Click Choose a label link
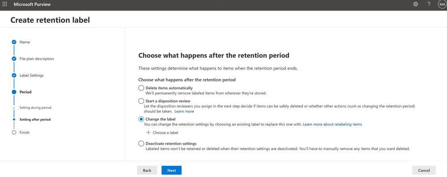The height and width of the screenshot is (177, 447). (x=166, y=133)
